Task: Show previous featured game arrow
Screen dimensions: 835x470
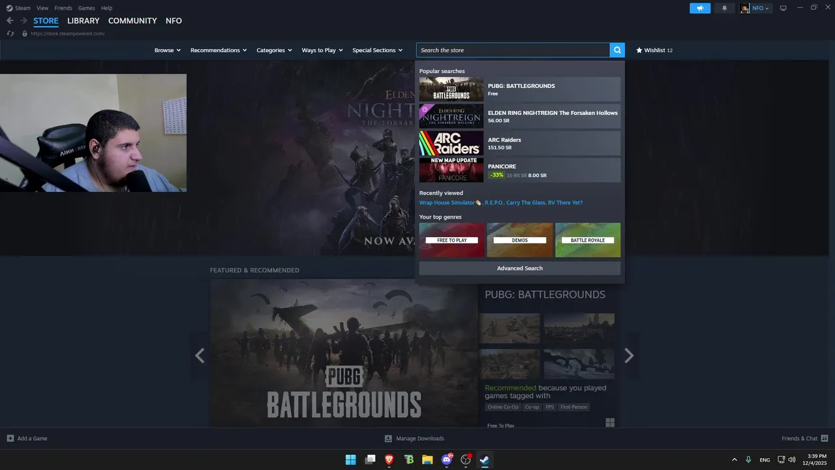Action: point(200,355)
